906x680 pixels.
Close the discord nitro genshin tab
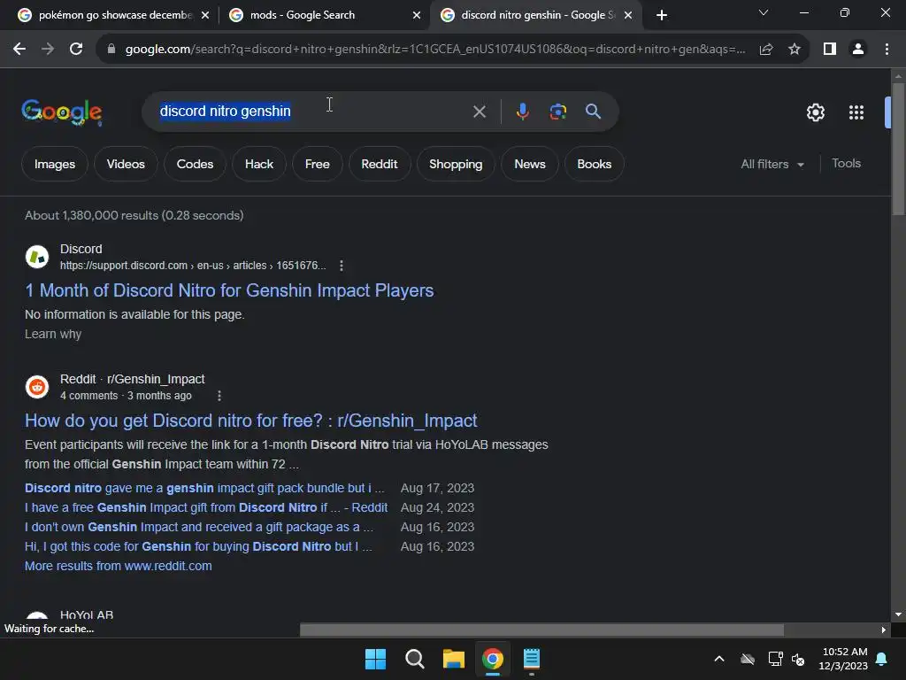[628, 16]
